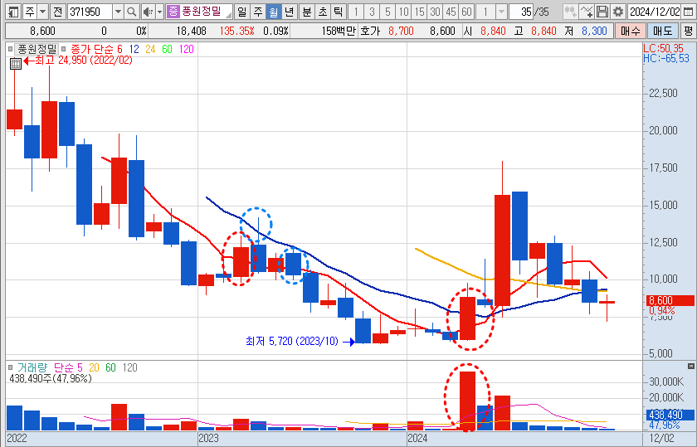Switch chart to yearly (년) period
This screenshot has height=447, width=697.
tap(290, 12)
